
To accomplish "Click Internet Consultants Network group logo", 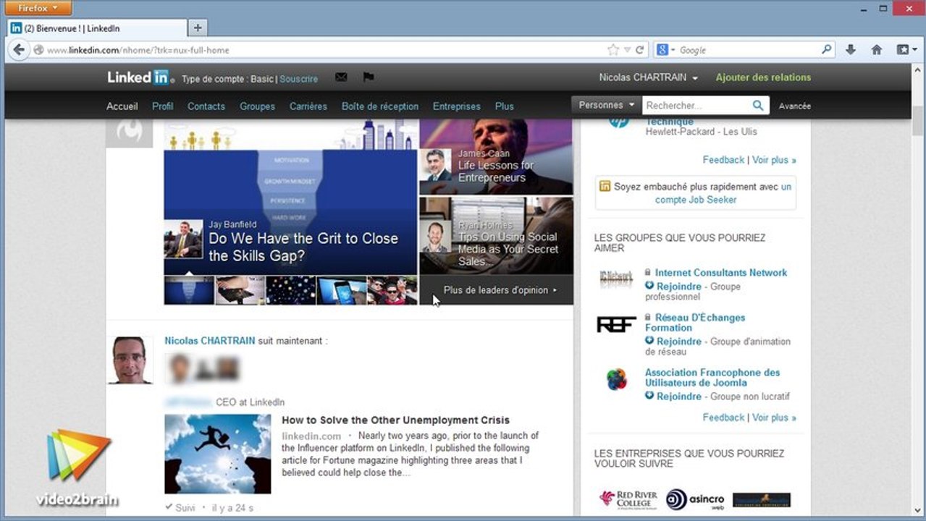I will (616, 278).
